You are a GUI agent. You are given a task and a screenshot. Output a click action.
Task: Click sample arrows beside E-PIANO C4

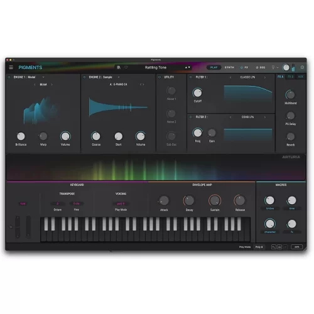point(142,85)
